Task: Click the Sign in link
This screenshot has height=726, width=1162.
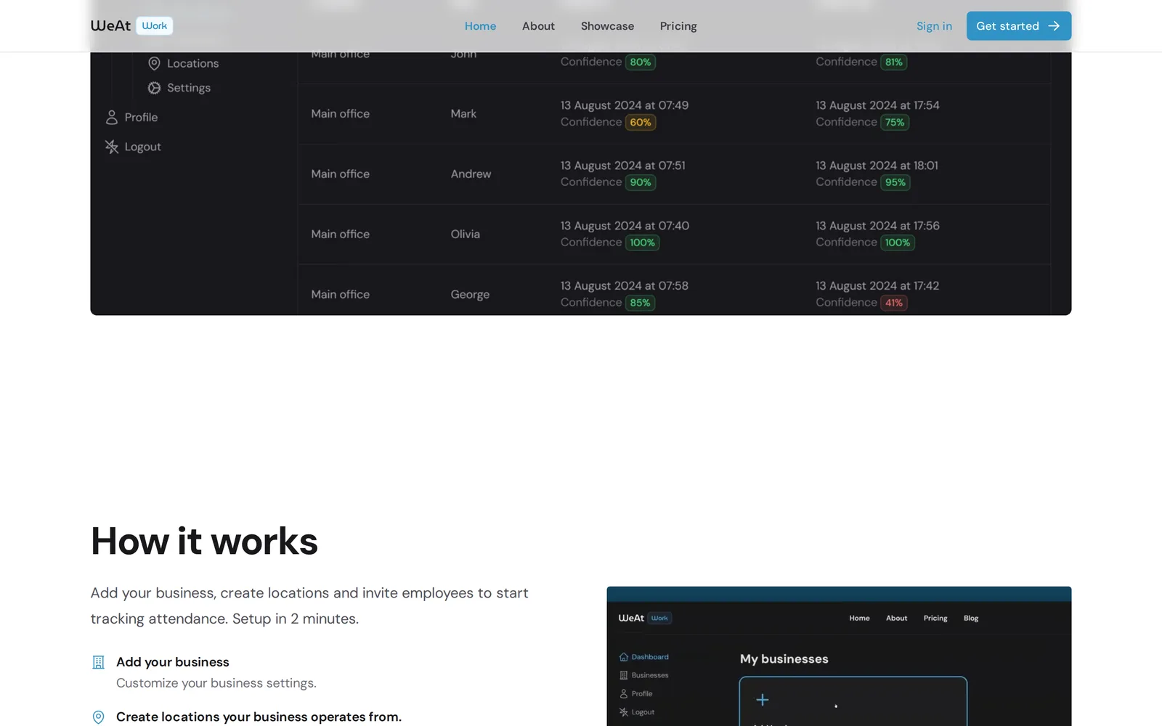Action: [934, 26]
